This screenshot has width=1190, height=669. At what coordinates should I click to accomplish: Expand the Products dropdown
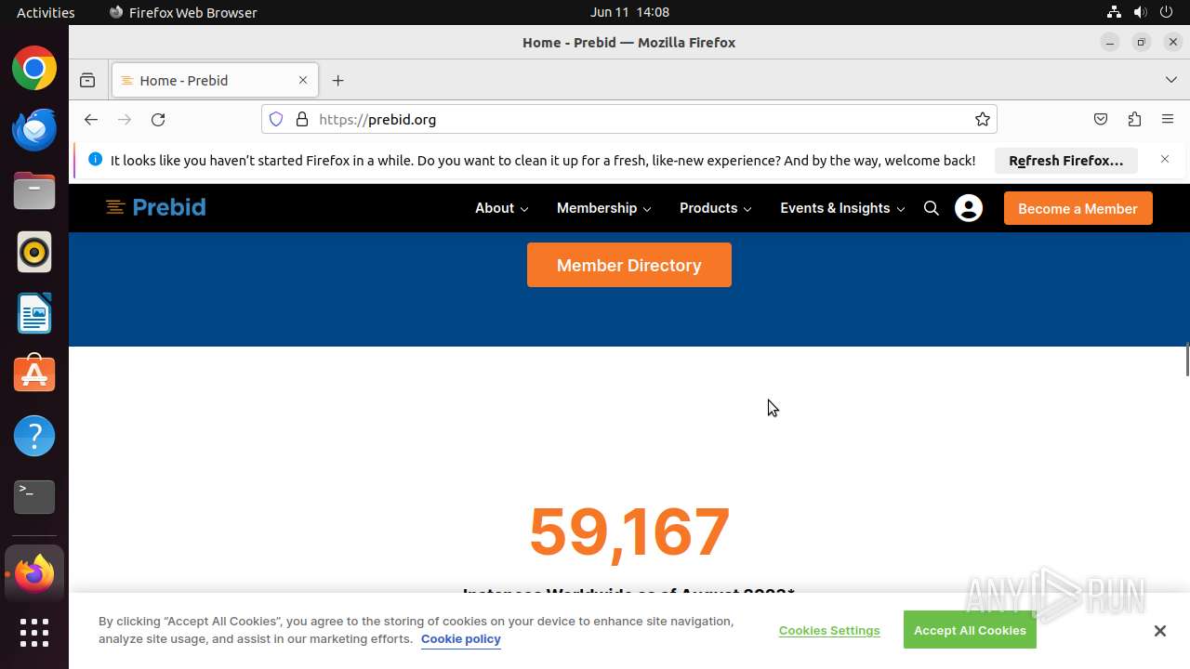tap(716, 208)
